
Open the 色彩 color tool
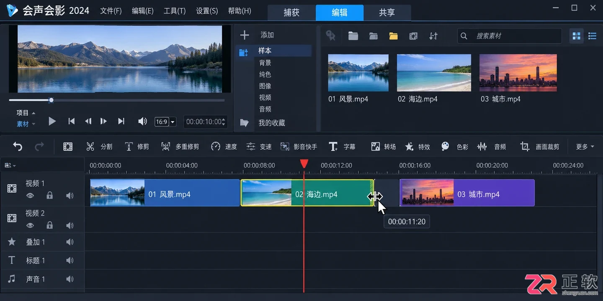pos(454,146)
